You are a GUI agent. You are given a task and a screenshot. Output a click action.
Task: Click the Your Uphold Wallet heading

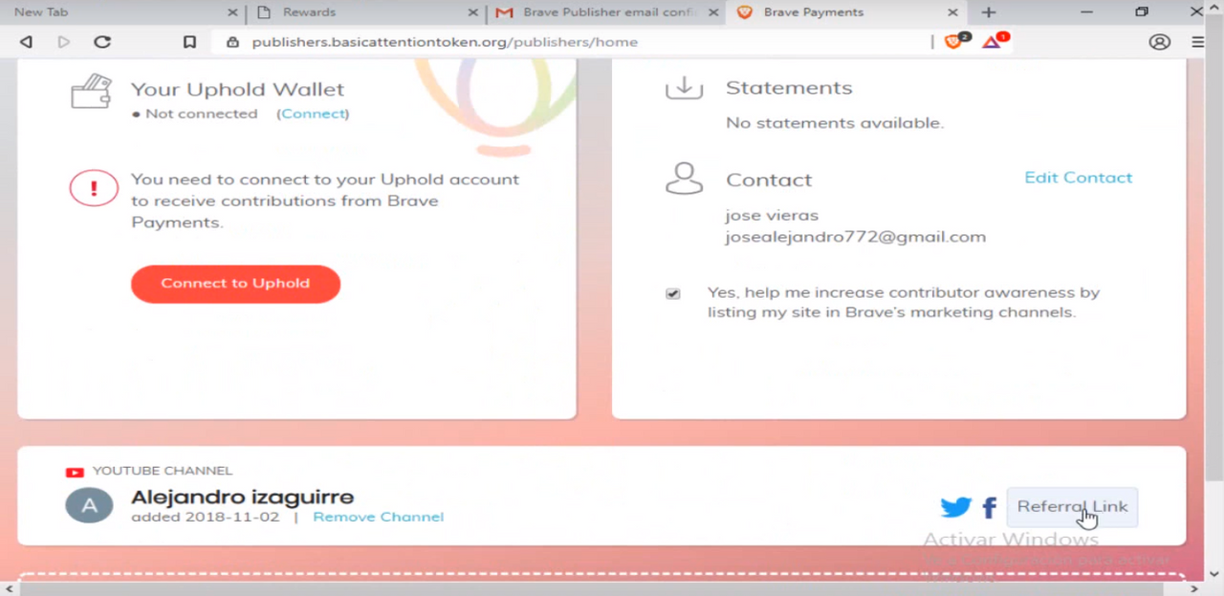[x=237, y=89]
